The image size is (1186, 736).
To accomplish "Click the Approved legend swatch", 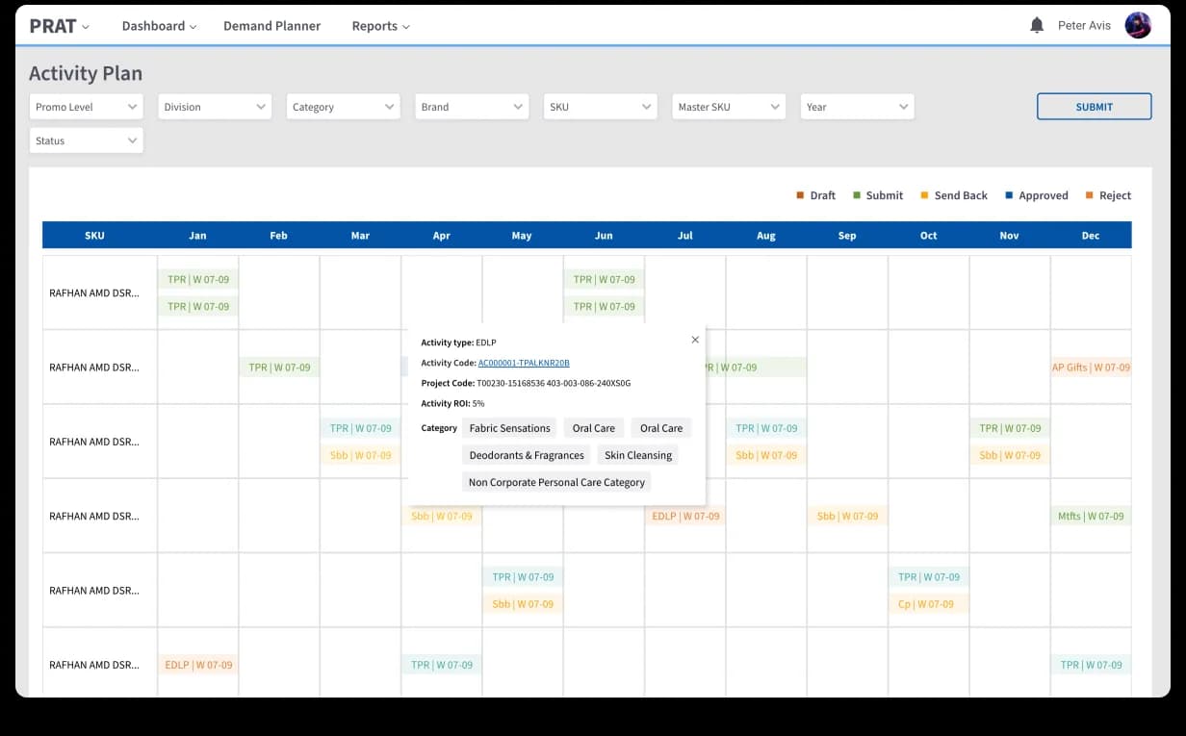I will point(1009,195).
